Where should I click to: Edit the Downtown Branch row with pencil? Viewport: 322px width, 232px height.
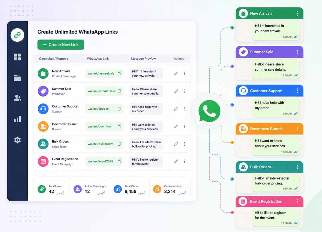click(176, 126)
